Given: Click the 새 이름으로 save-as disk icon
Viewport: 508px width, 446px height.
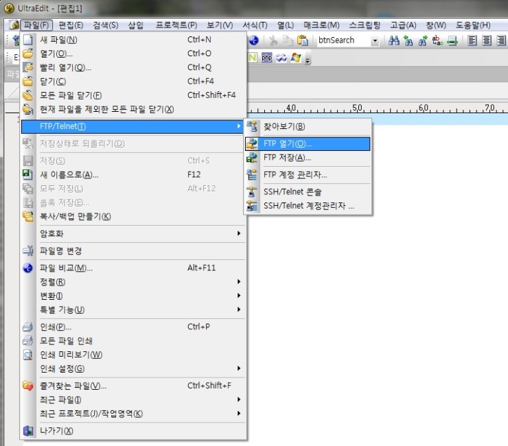Looking at the screenshot, I should pyautogui.click(x=28, y=174).
